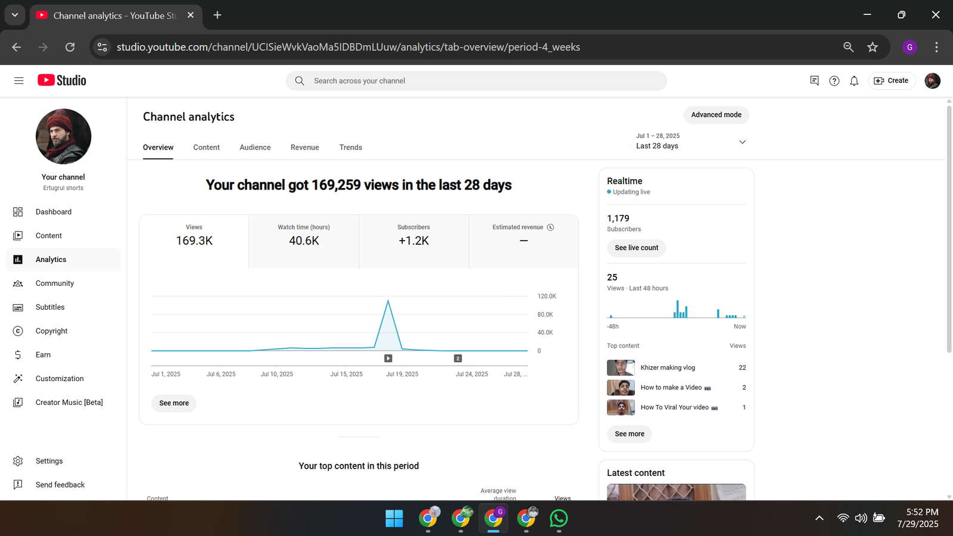
Task: Open Settings in the sidebar
Action: [x=63, y=461]
